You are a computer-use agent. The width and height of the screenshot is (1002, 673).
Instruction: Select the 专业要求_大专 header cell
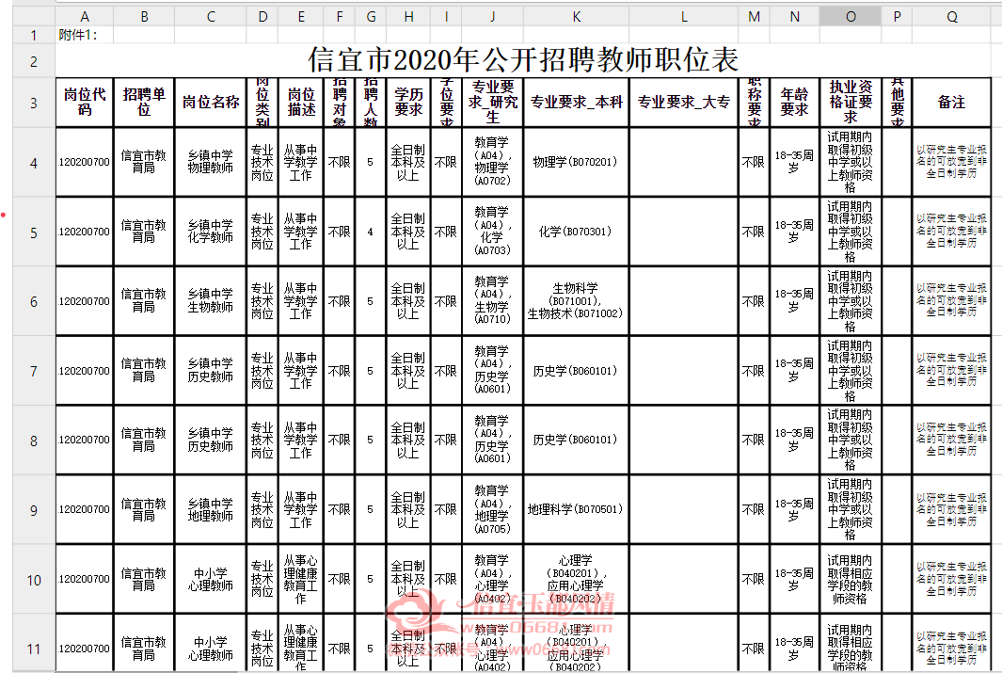click(x=684, y=103)
